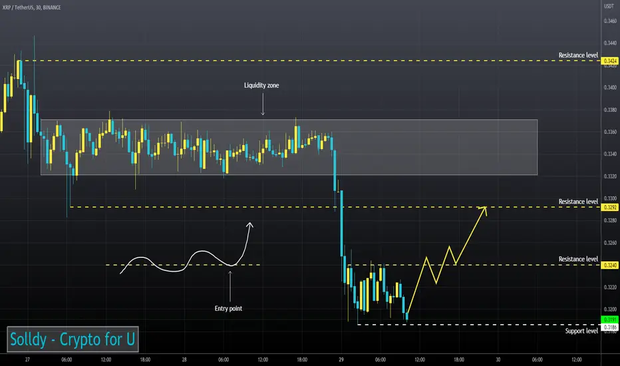Click the Support level text label
Viewport: 620px width, 366px height.
581,331
